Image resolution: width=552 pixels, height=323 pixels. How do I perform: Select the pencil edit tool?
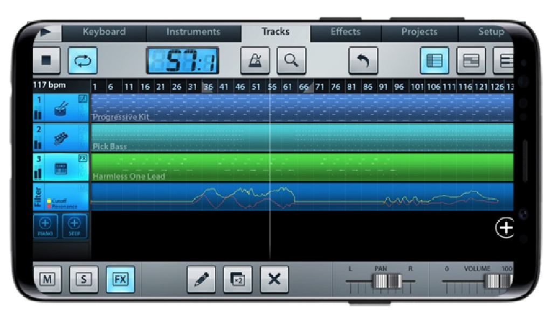click(202, 279)
